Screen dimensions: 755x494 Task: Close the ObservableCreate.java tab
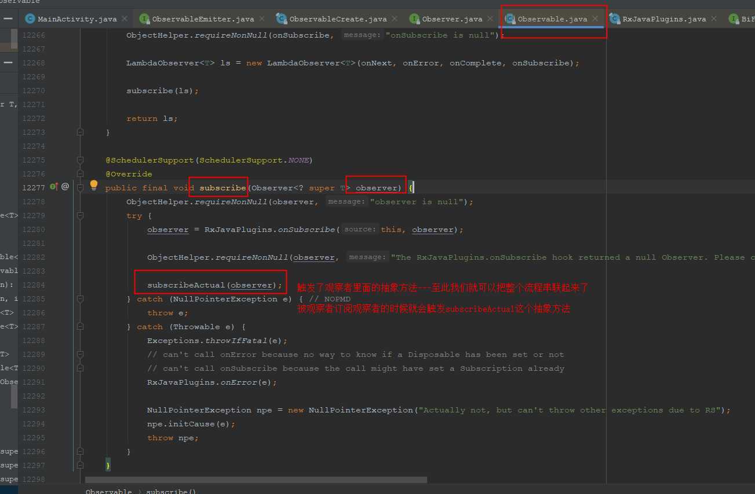coord(395,19)
